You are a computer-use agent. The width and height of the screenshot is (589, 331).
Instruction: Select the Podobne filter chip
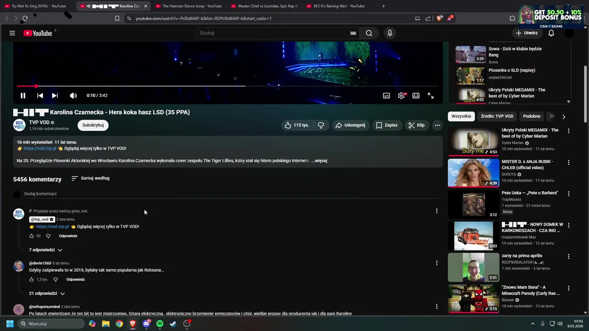[532, 116]
